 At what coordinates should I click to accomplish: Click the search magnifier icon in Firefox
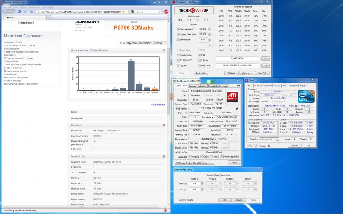(160, 12)
